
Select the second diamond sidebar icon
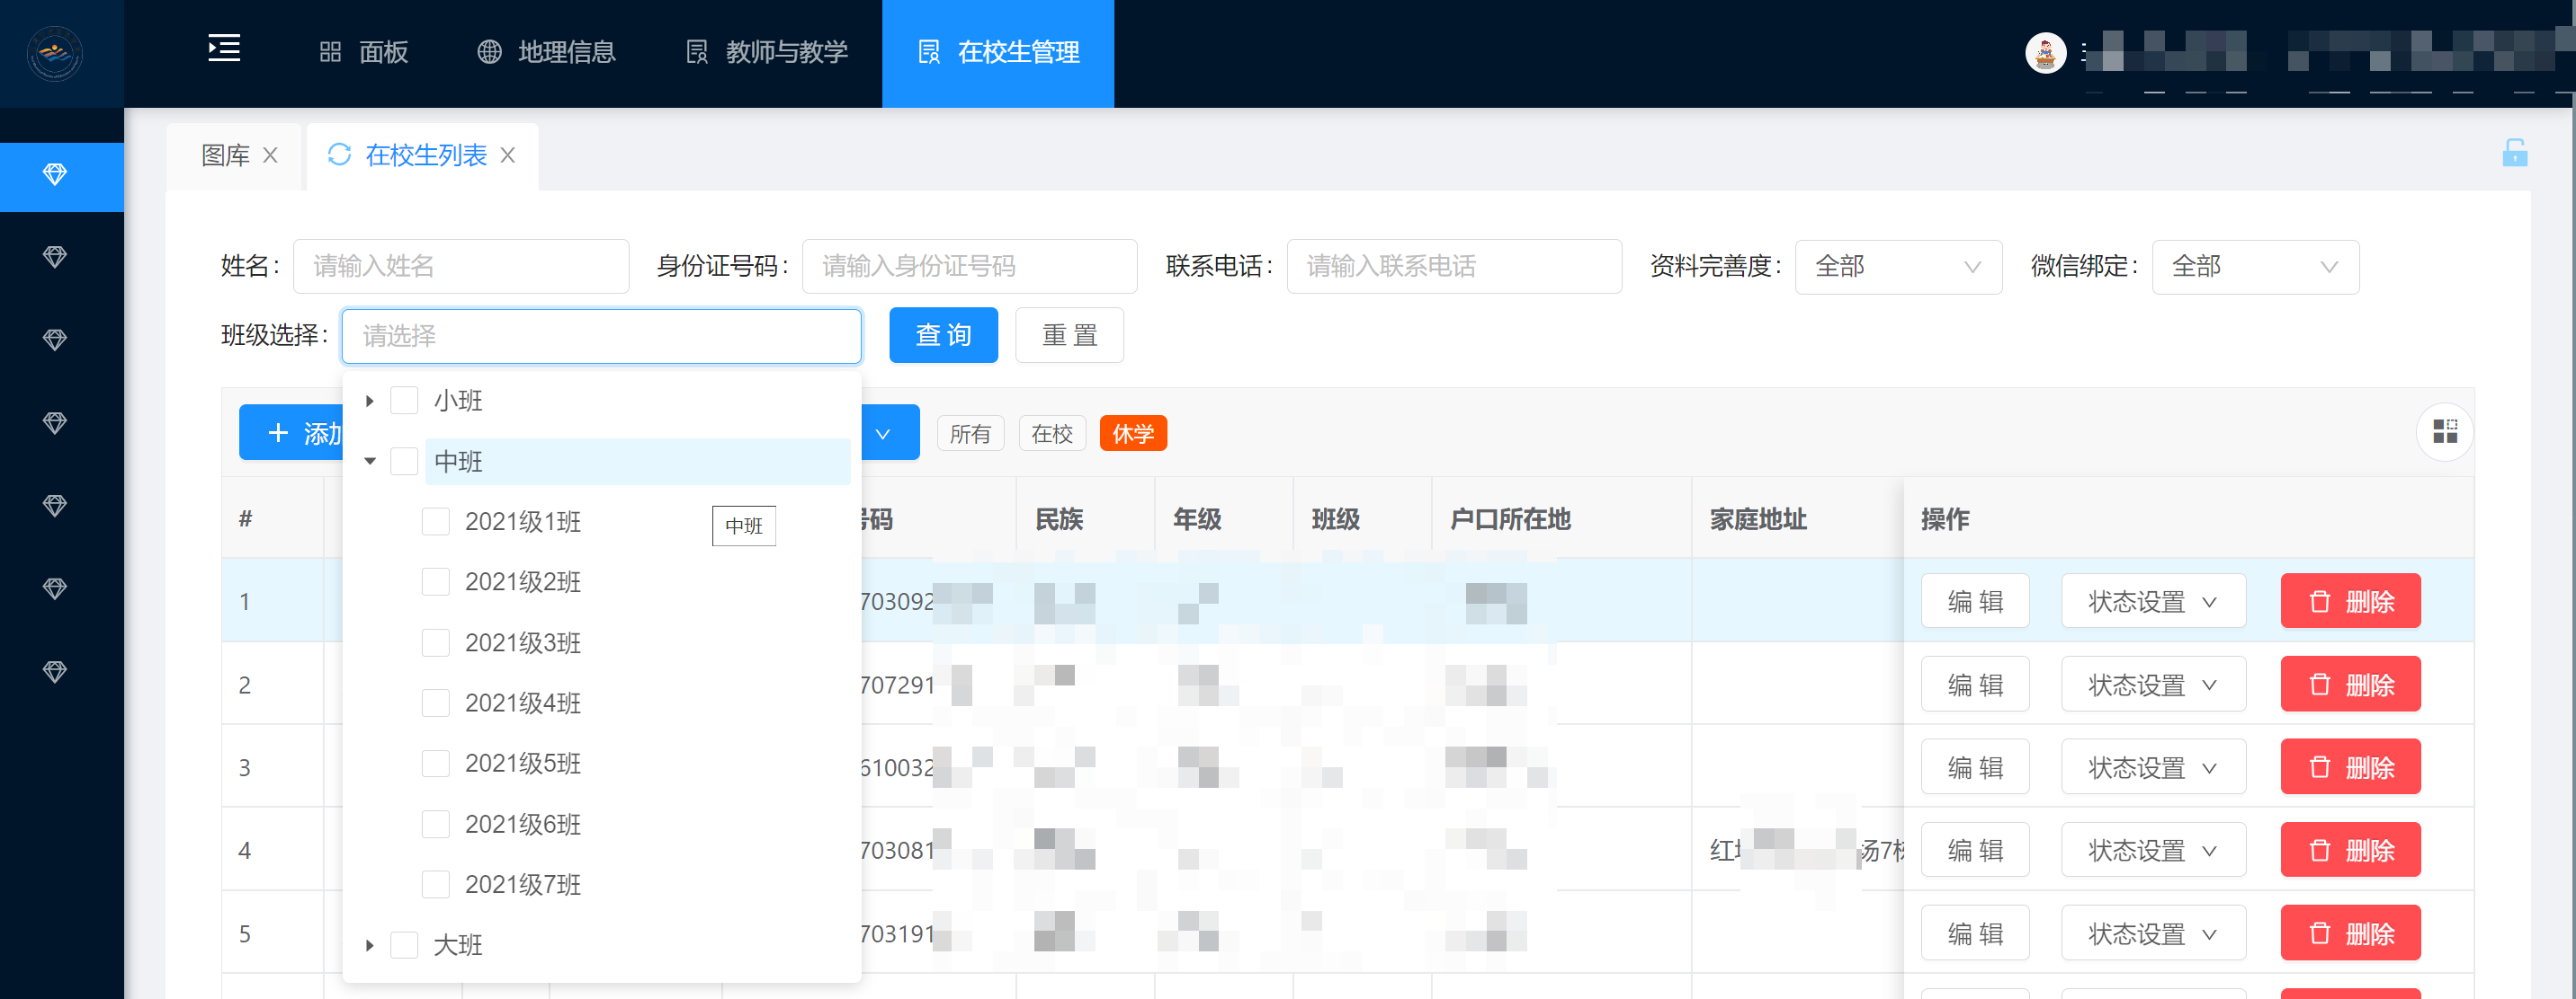coord(55,258)
